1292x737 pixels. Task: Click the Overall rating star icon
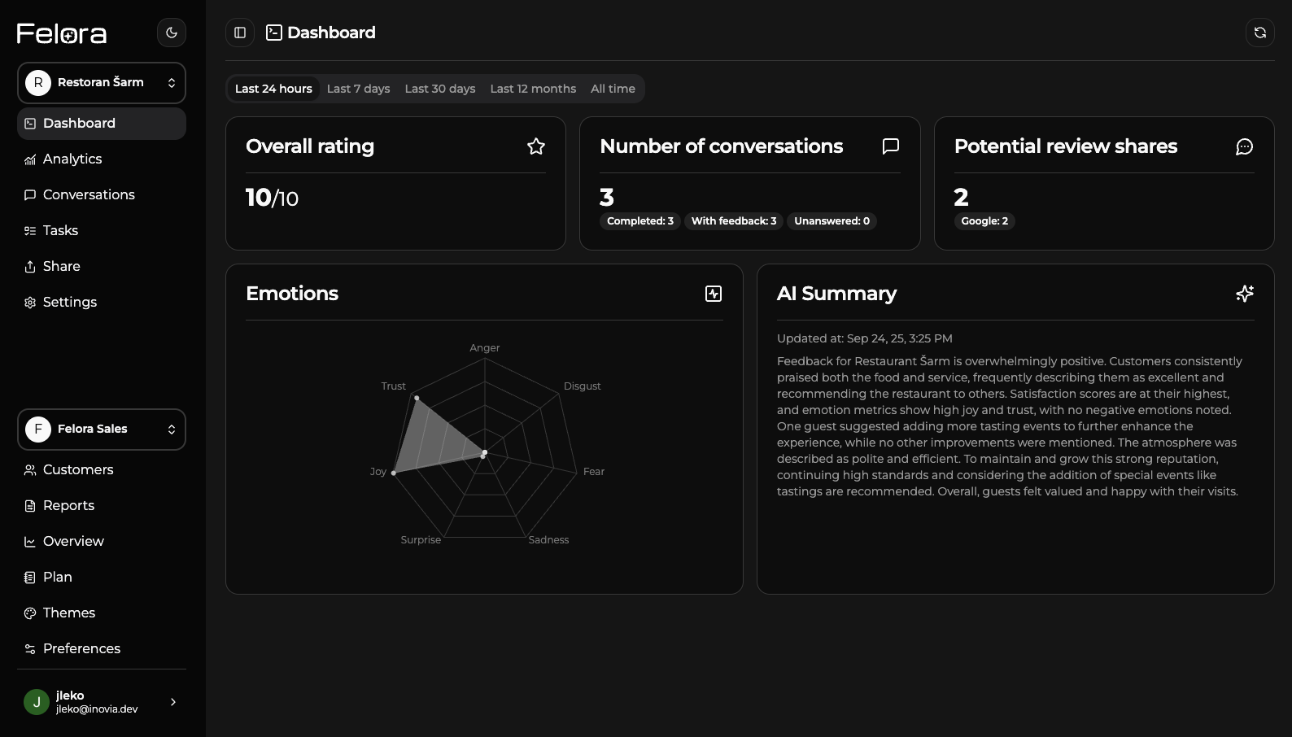[x=535, y=146]
